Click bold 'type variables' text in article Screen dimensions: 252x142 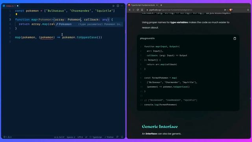179,22
